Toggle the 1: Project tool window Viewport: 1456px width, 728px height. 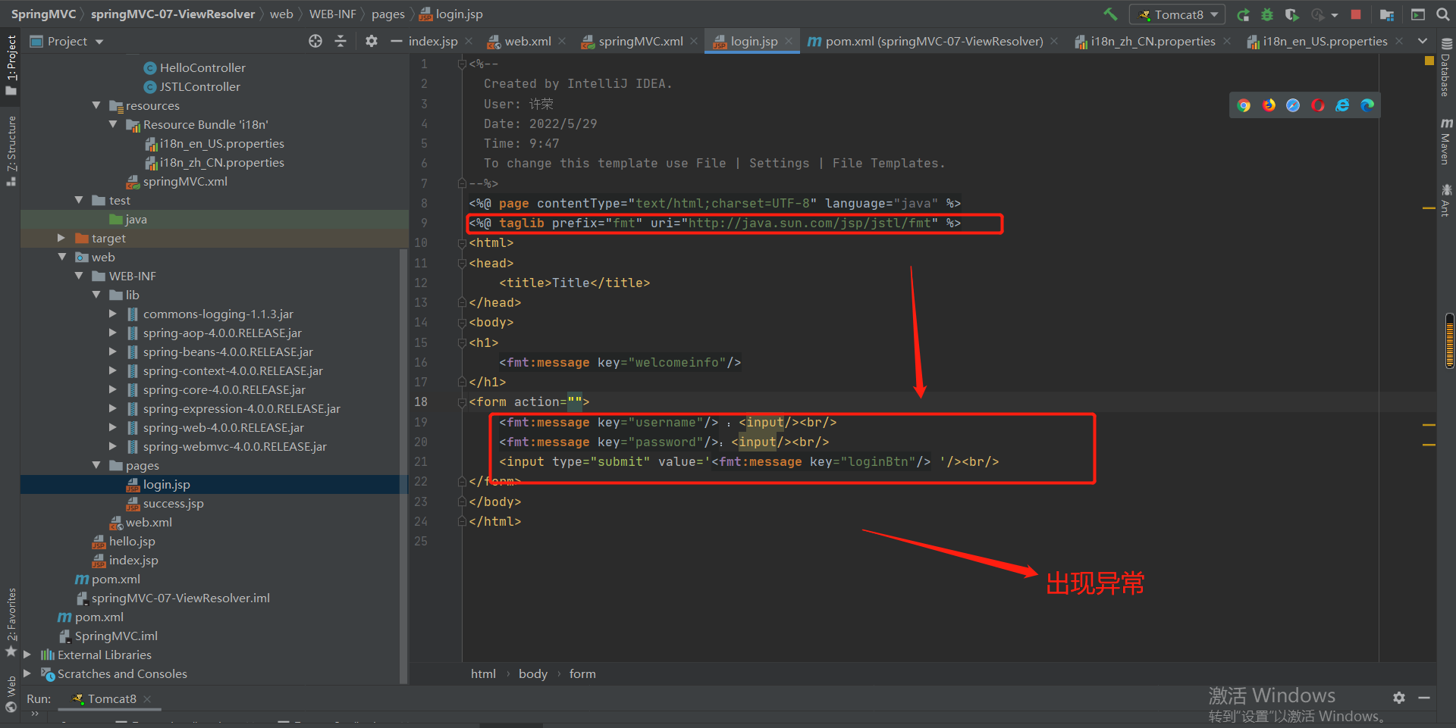pos(11,64)
